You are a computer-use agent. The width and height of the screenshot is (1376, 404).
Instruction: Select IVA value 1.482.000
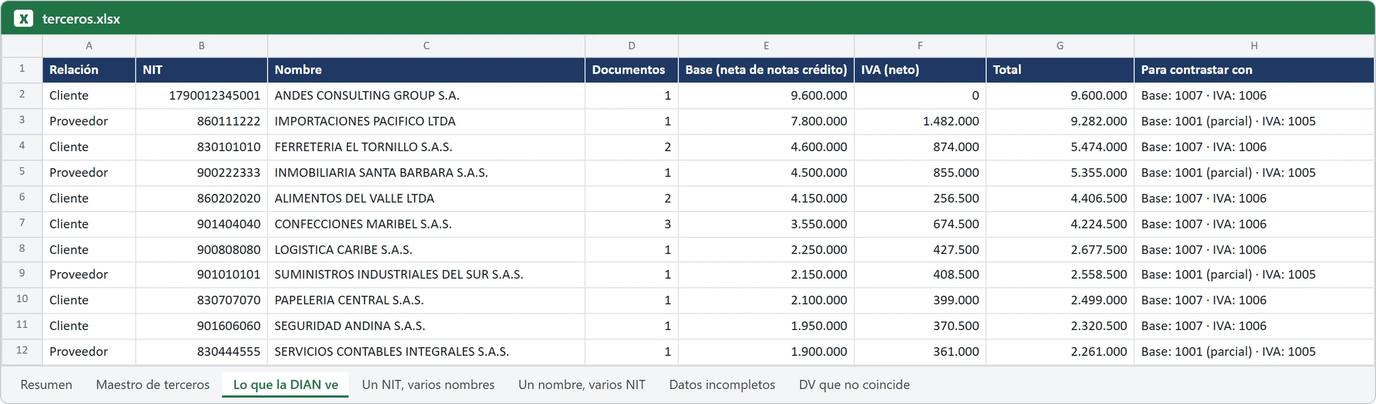[x=920, y=121]
